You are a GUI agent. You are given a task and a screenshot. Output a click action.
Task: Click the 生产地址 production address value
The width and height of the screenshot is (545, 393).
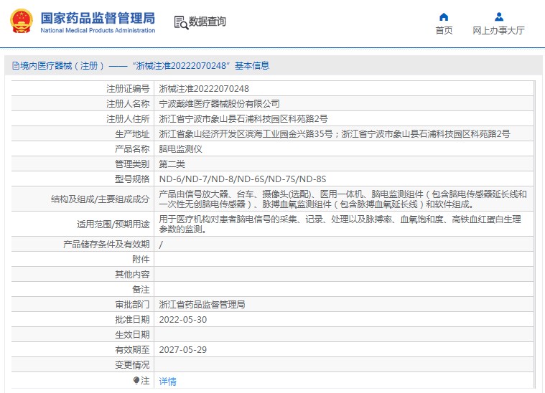click(x=335, y=133)
